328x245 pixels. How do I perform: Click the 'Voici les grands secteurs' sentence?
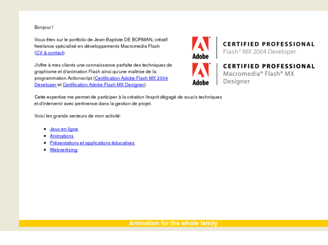point(78,116)
